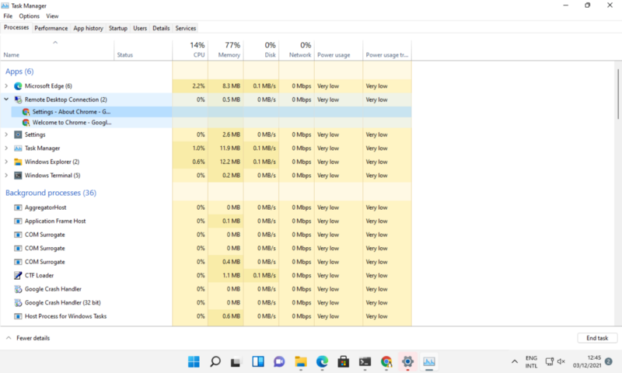Click the process list vertical scrollbar

[618, 94]
